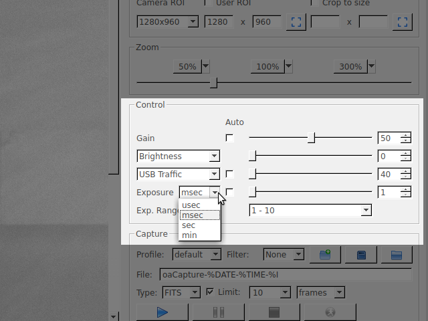428x321 pixels.
Task: Click the autorun running-figure button
Action: (330, 312)
